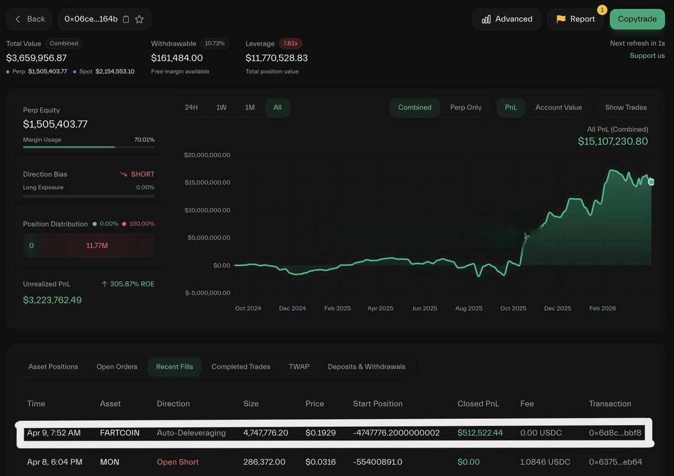
Task: Toggle the chart to Account Value
Action: coord(558,107)
